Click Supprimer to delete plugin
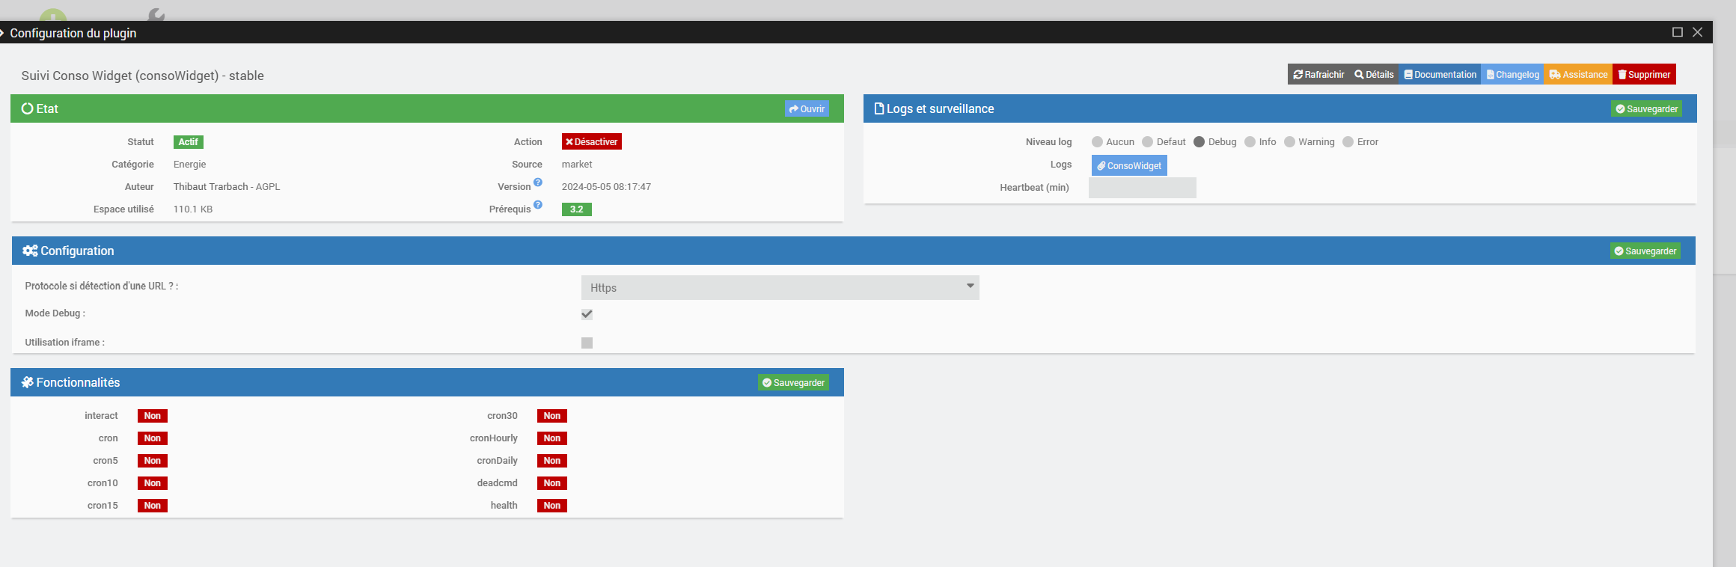This screenshot has height=567, width=1736. click(1644, 75)
